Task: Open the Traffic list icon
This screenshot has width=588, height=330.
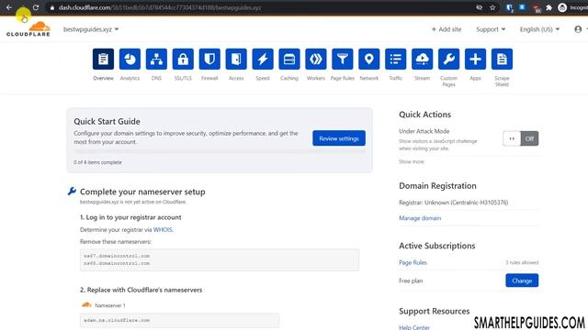Action: click(x=396, y=59)
